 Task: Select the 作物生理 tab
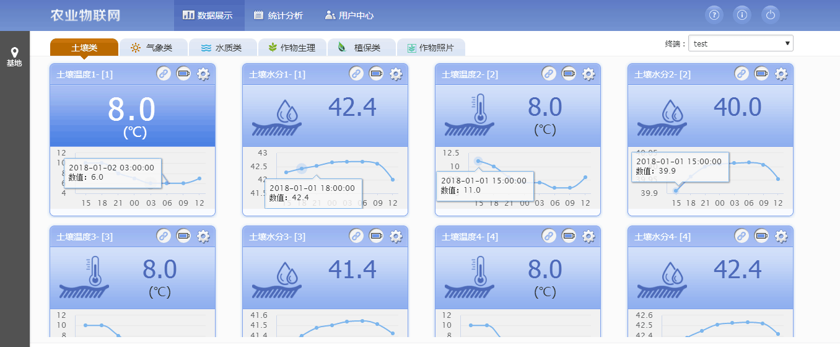tap(291, 48)
